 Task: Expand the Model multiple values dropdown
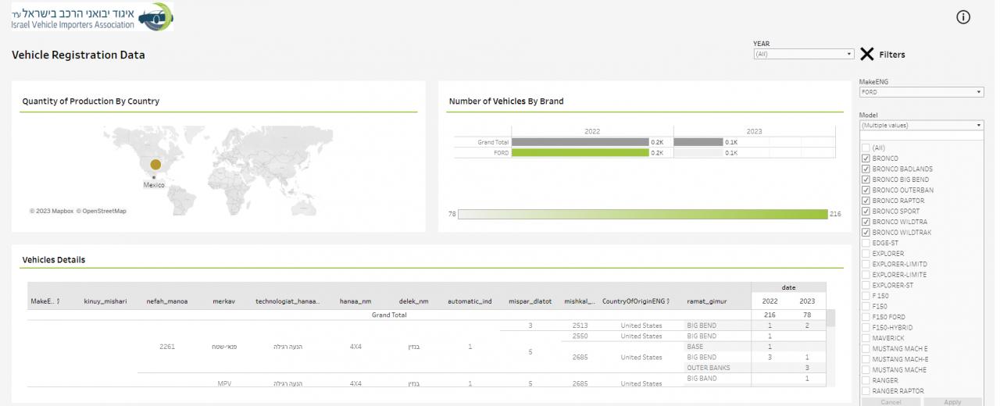coord(921,125)
